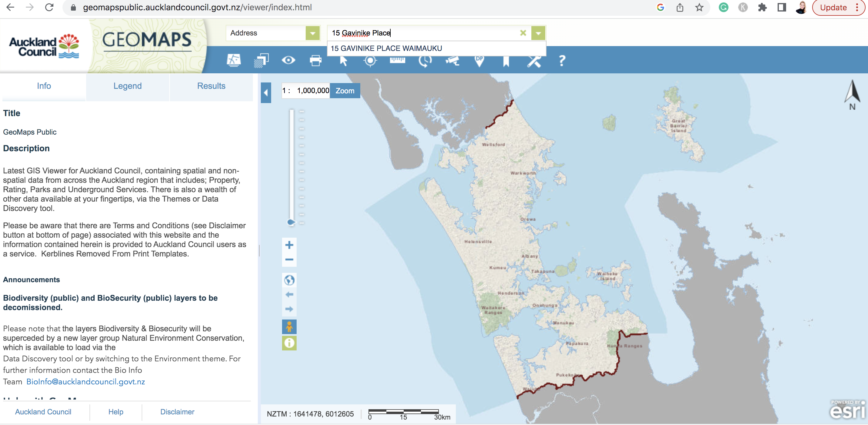
Task: Click the grey K extension icon
Action: click(743, 7)
